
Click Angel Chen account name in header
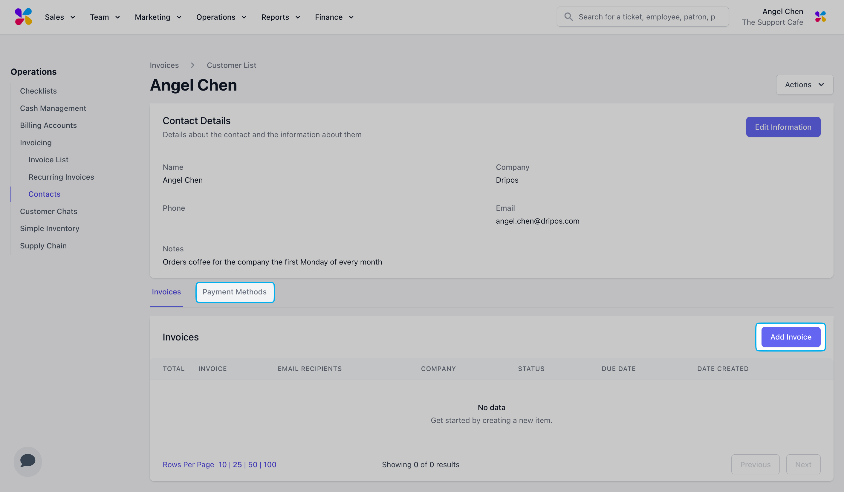click(782, 11)
